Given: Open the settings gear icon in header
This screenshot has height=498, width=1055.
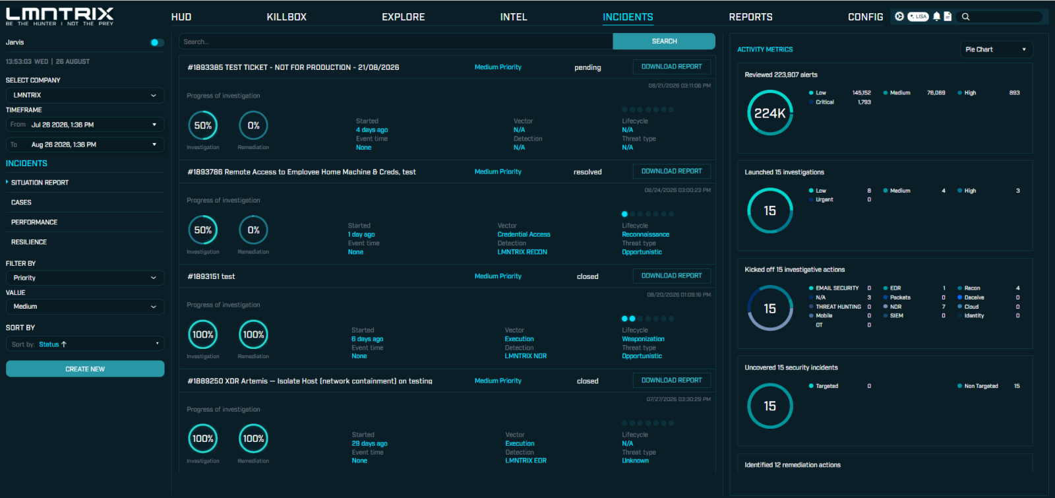Looking at the screenshot, I should pyautogui.click(x=899, y=16).
